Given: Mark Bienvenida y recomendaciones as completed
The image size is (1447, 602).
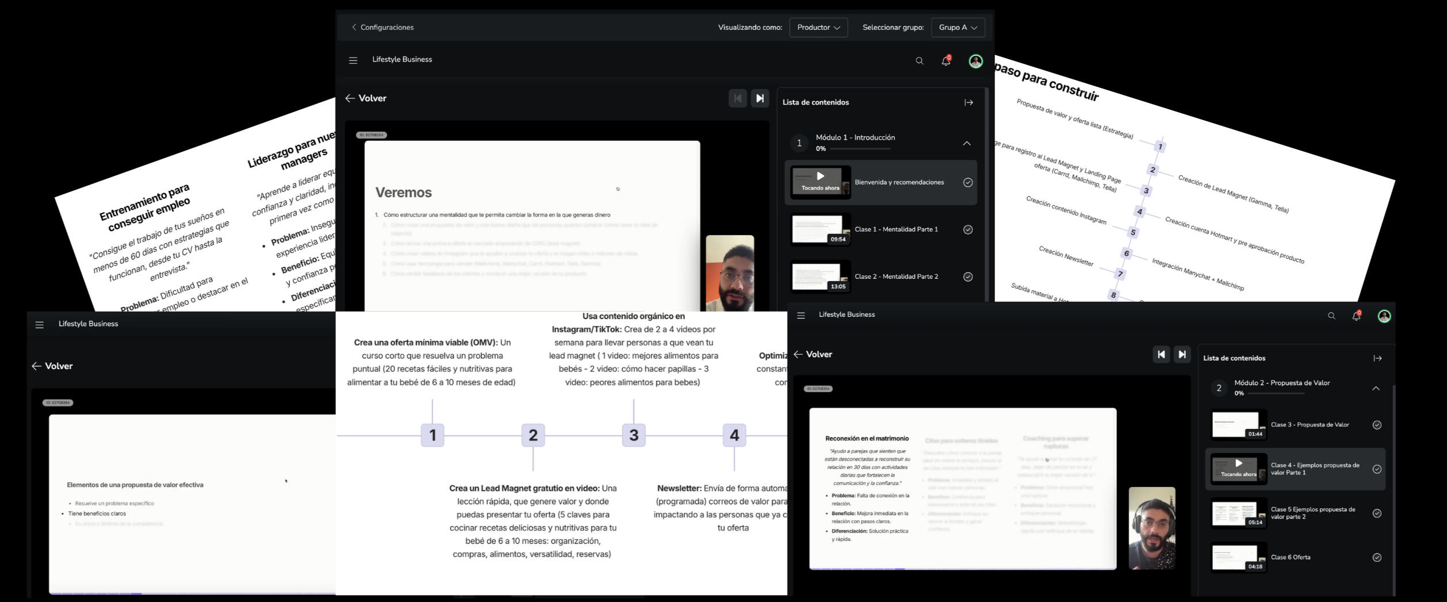Looking at the screenshot, I should click(968, 182).
